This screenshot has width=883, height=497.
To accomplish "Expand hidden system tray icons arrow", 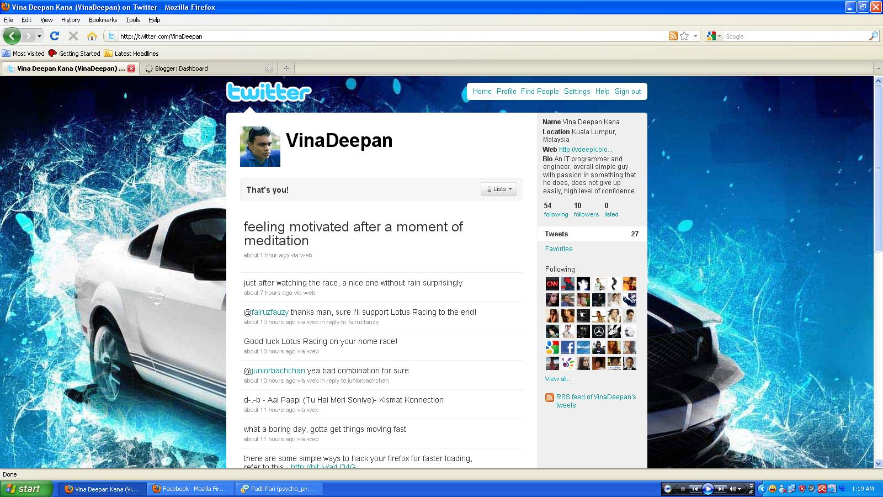I will point(762,489).
